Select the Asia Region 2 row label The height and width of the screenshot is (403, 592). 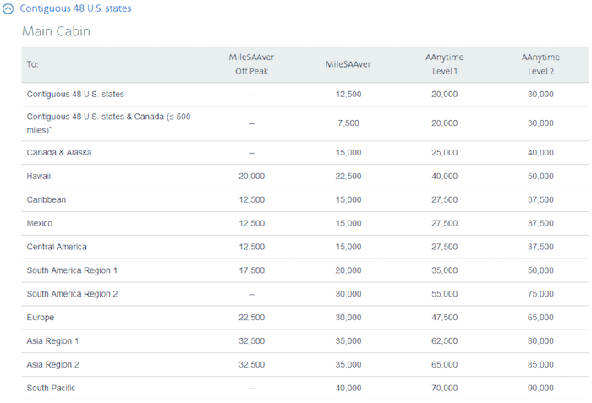tap(52, 364)
